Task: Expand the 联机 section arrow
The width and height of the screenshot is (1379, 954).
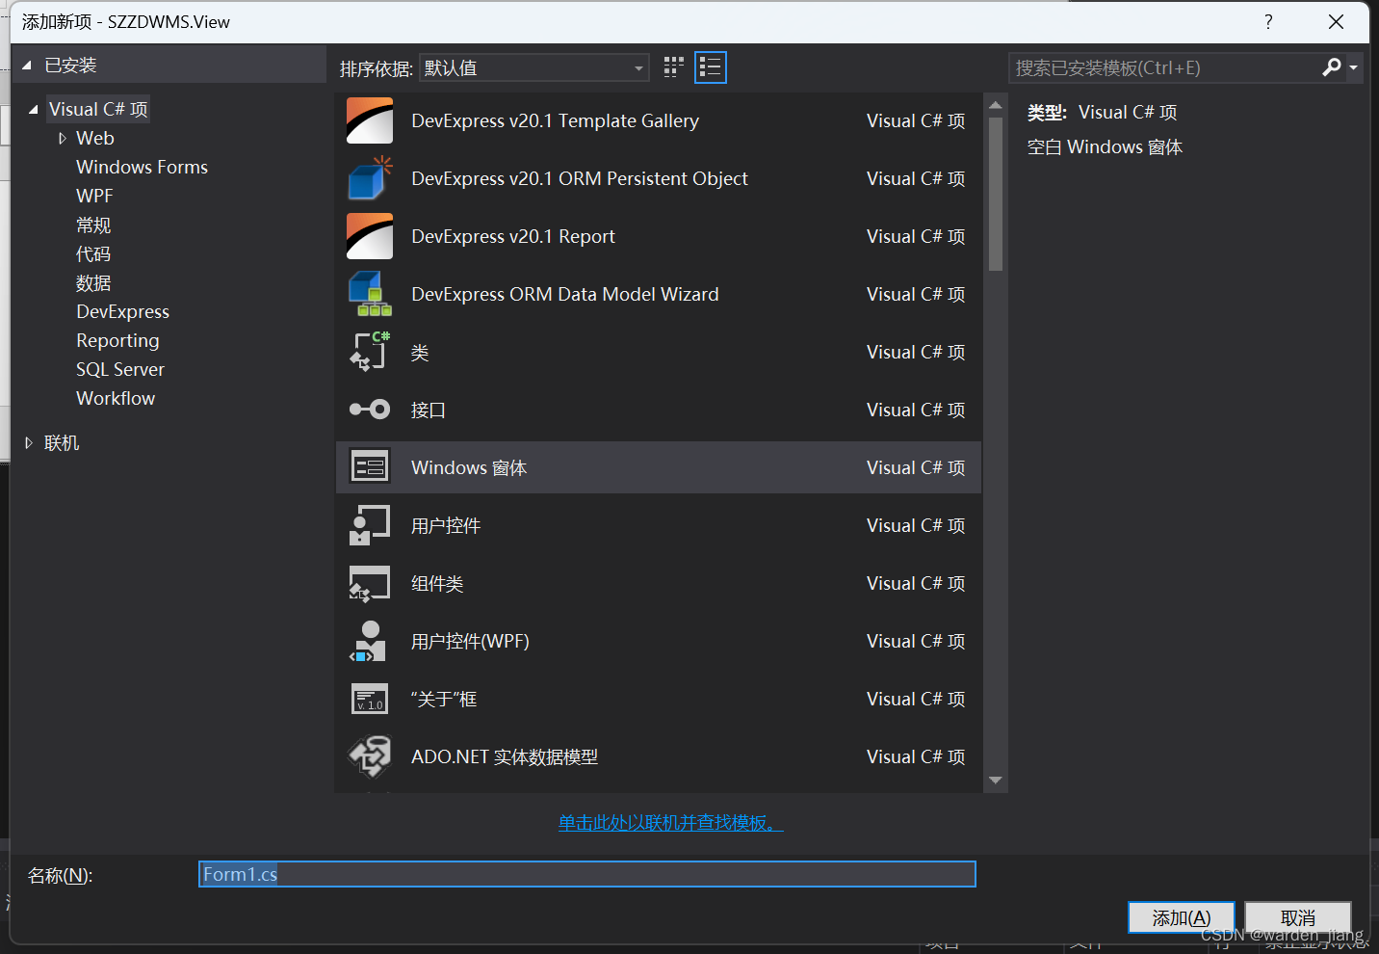Action: tap(29, 443)
